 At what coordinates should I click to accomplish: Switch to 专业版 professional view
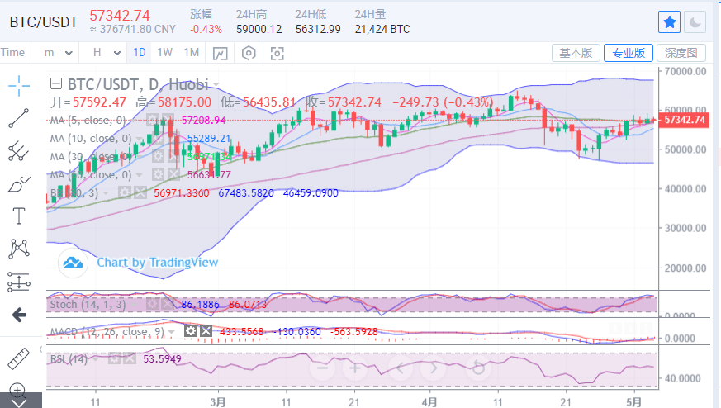tap(629, 53)
